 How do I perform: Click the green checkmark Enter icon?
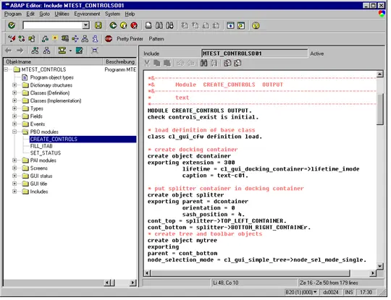[12, 25]
